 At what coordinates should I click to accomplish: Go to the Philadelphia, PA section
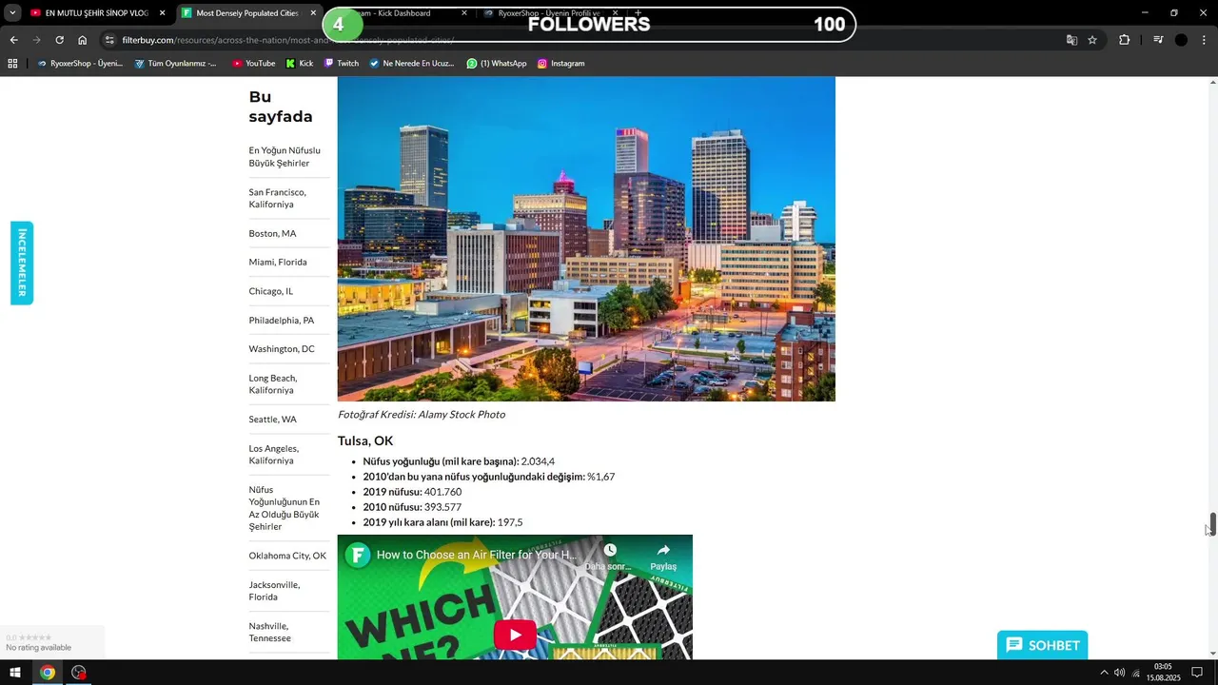click(282, 321)
